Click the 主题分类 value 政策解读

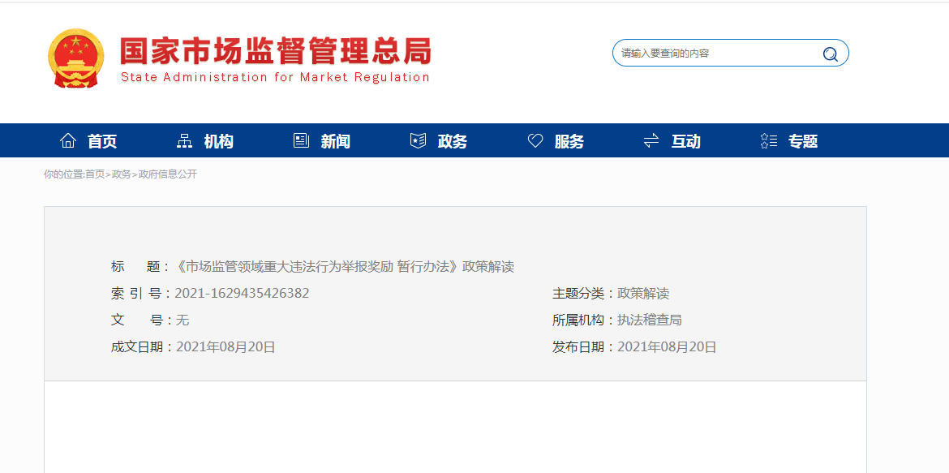pos(643,294)
